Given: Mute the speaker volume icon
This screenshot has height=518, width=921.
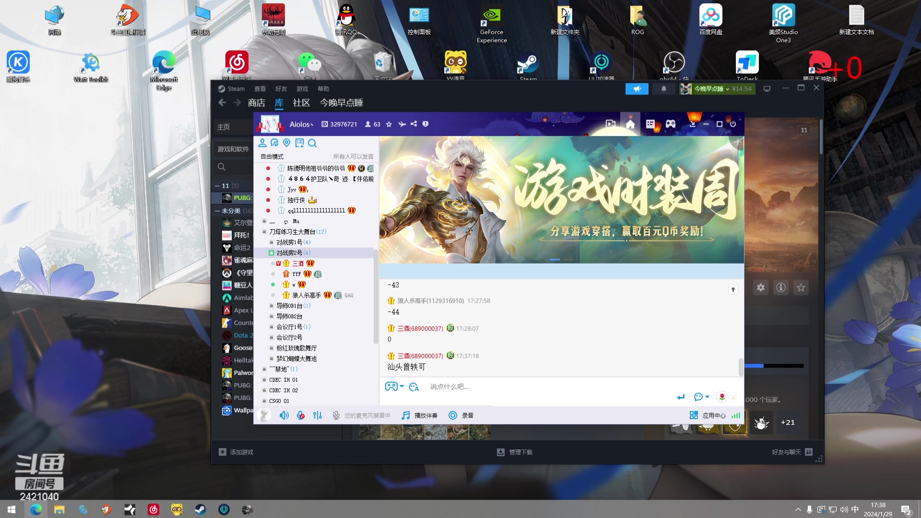Looking at the screenshot, I should 284,415.
